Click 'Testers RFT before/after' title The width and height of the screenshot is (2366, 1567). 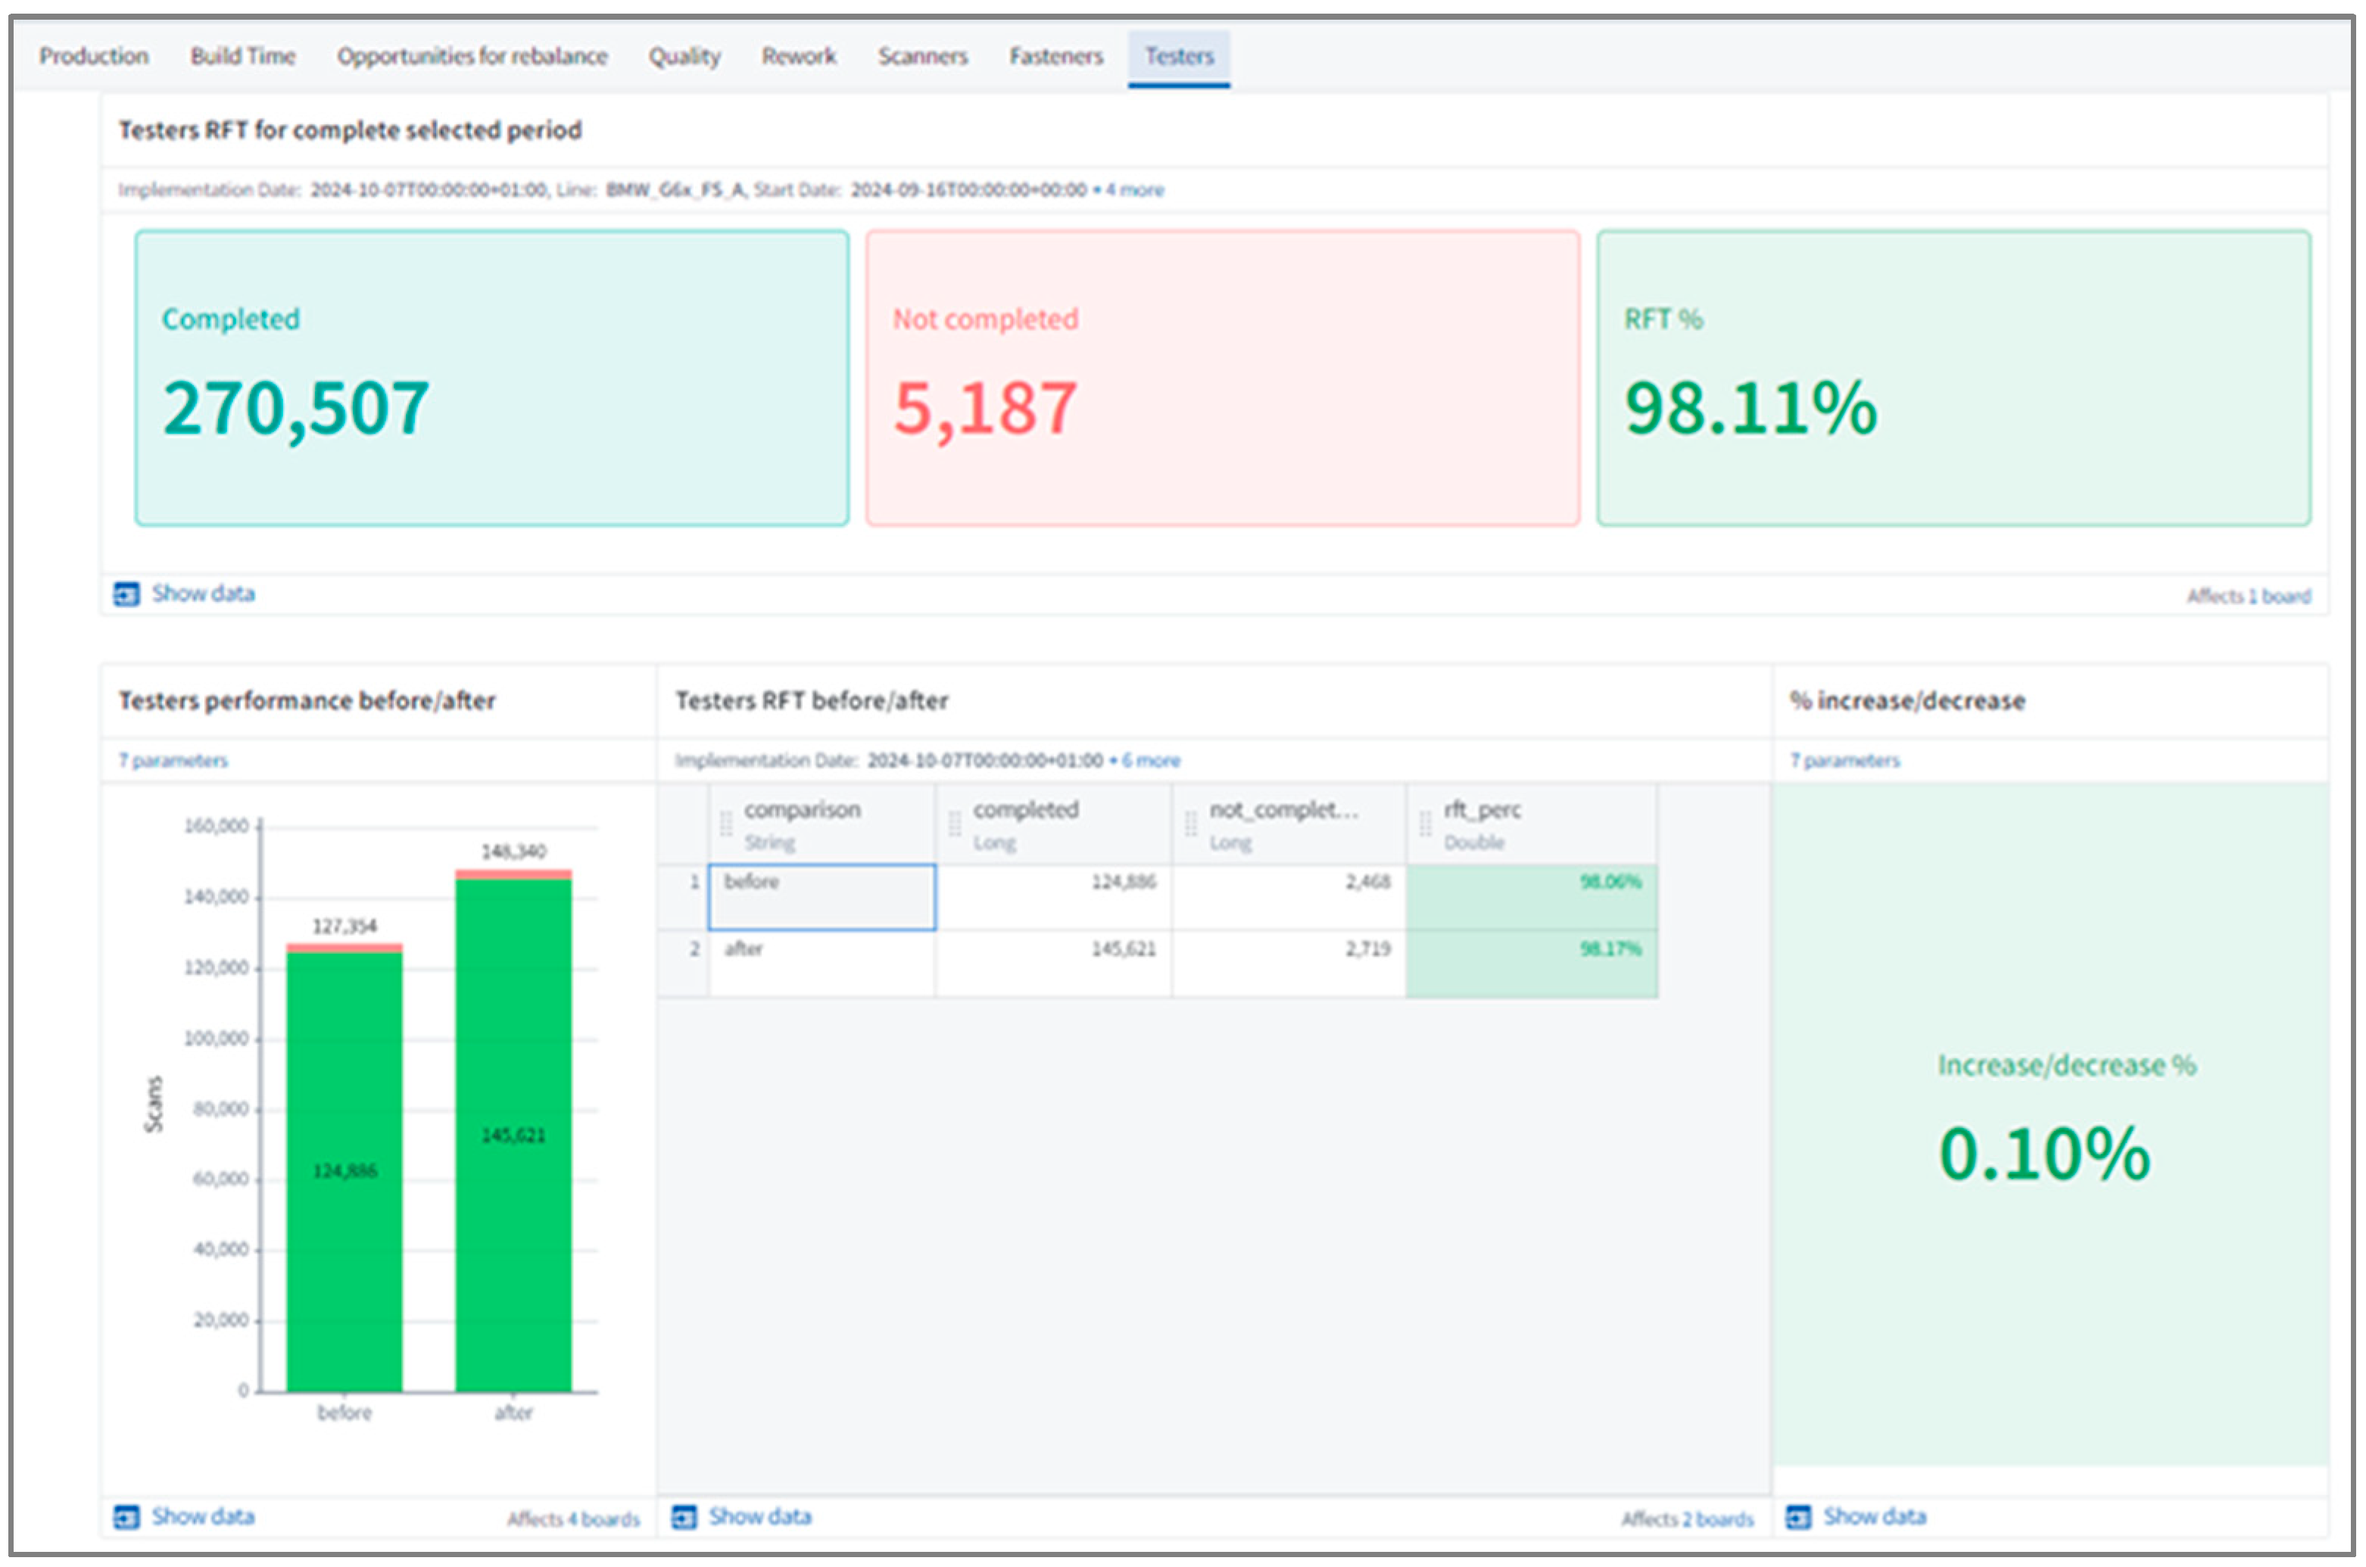pyautogui.click(x=812, y=702)
